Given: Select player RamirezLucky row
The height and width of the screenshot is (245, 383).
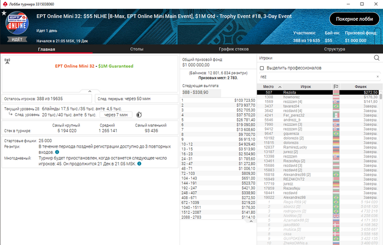Looking at the screenshot, I should (318, 147).
